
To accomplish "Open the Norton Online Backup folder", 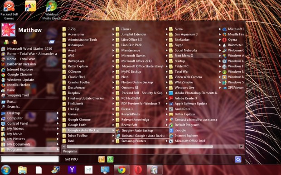I will (142, 82).
